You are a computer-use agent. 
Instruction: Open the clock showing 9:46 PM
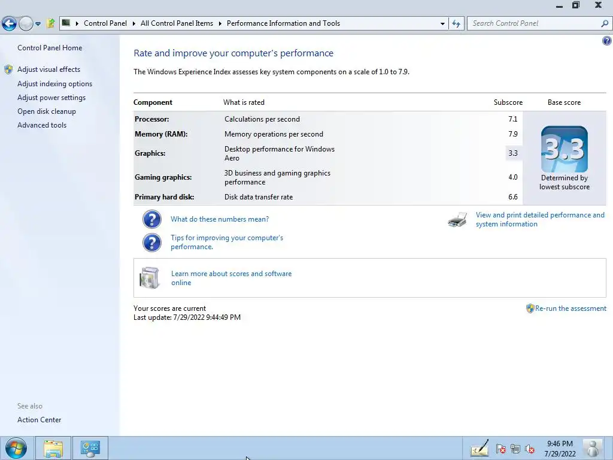(x=560, y=449)
